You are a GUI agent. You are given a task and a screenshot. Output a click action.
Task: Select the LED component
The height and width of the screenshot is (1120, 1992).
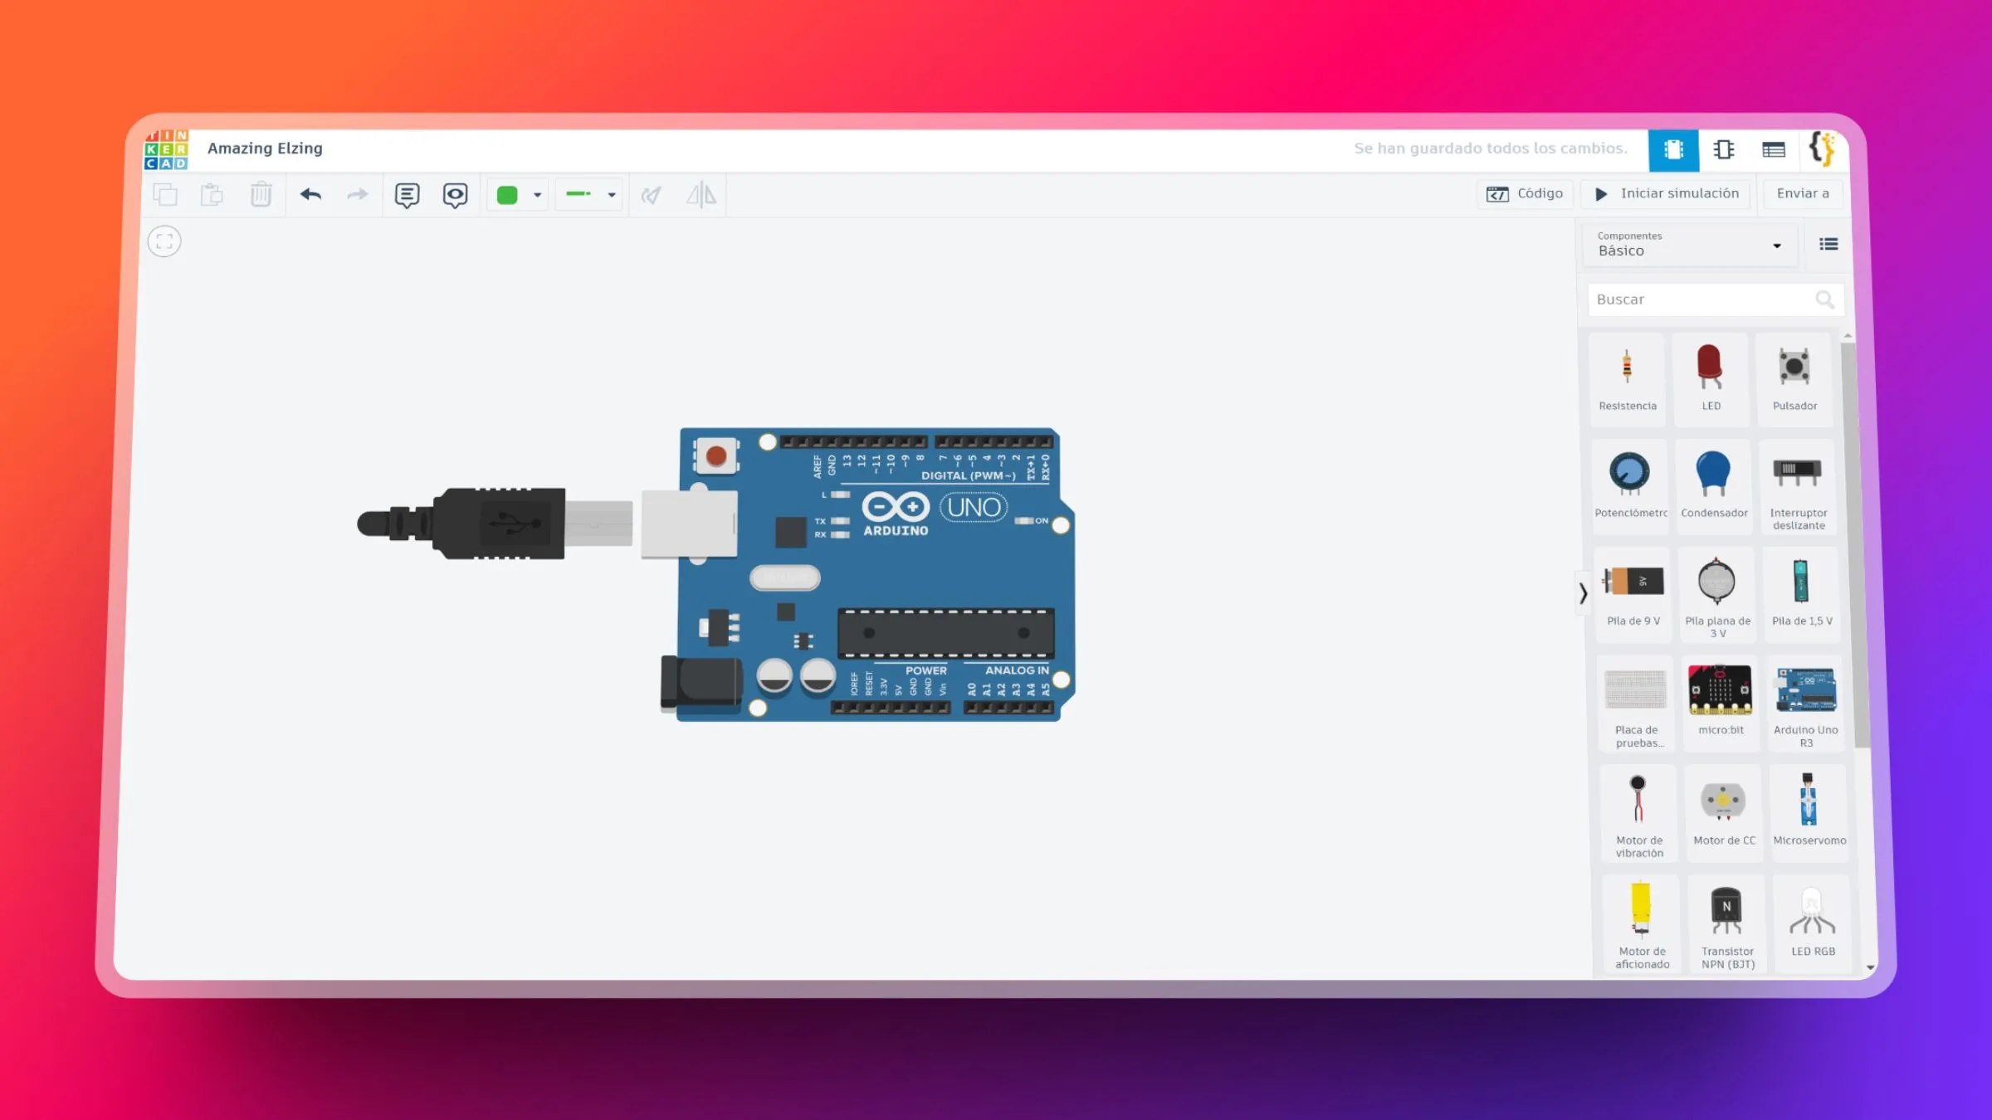tap(1711, 380)
